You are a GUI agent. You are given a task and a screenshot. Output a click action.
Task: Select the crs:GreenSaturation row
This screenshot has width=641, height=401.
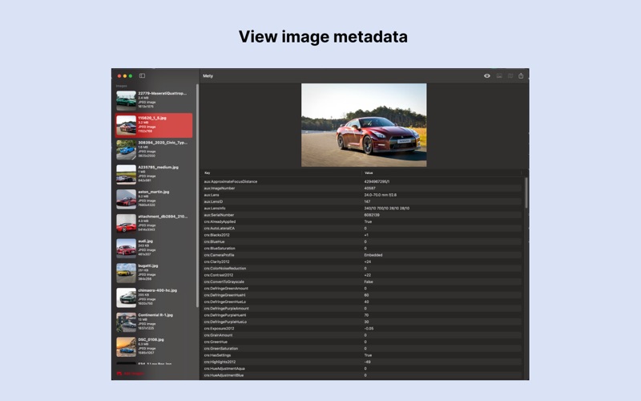361,349
